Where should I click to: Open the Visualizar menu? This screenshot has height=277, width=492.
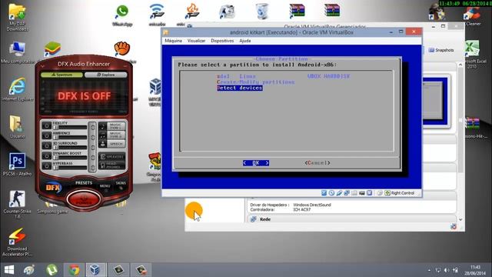pyautogui.click(x=197, y=41)
